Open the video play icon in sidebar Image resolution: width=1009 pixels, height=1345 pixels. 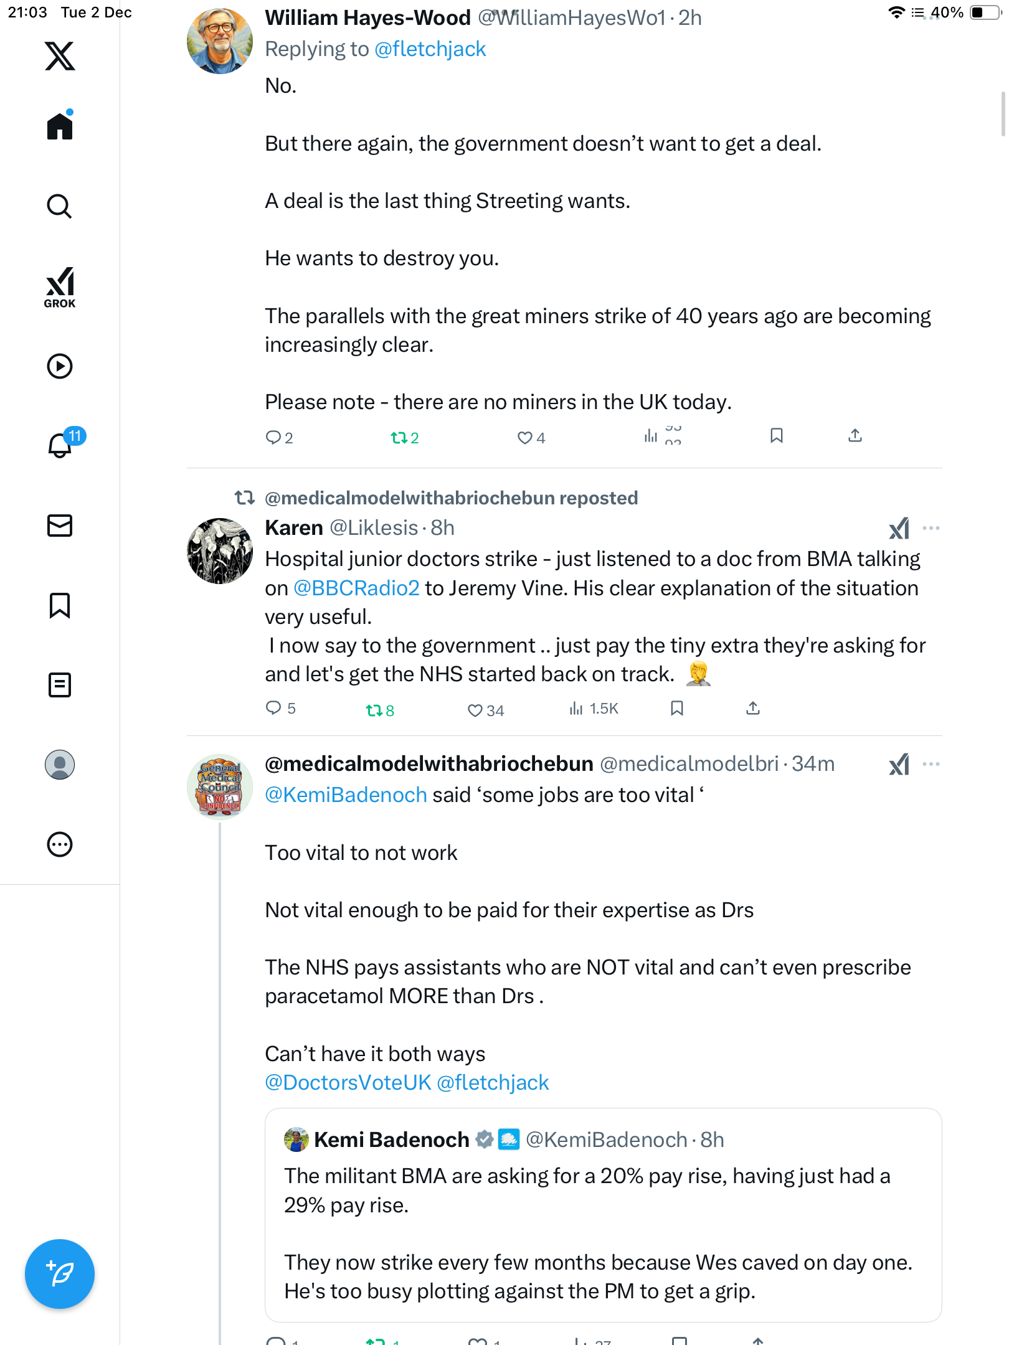[60, 366]
